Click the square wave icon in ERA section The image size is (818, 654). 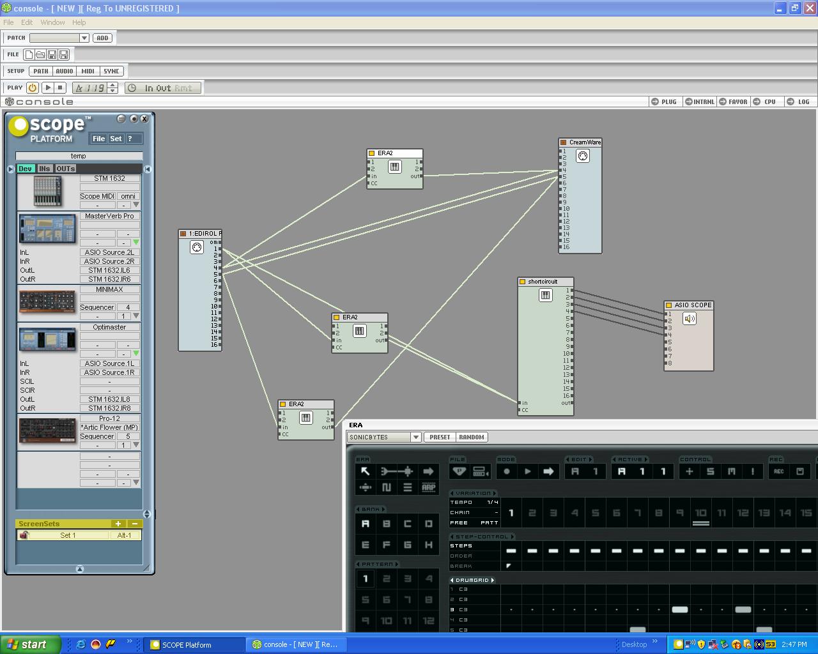(387, 487)
